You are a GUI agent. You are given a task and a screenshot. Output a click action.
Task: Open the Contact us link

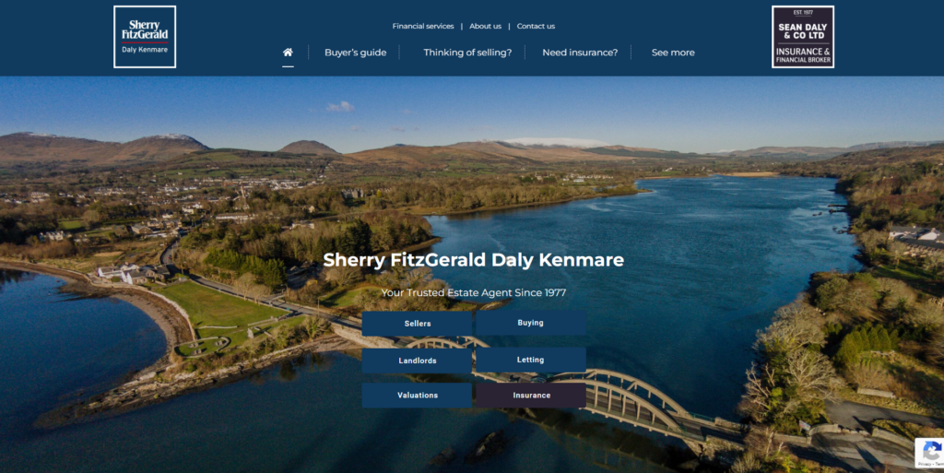pyautogui.click(x=536, y=27)
